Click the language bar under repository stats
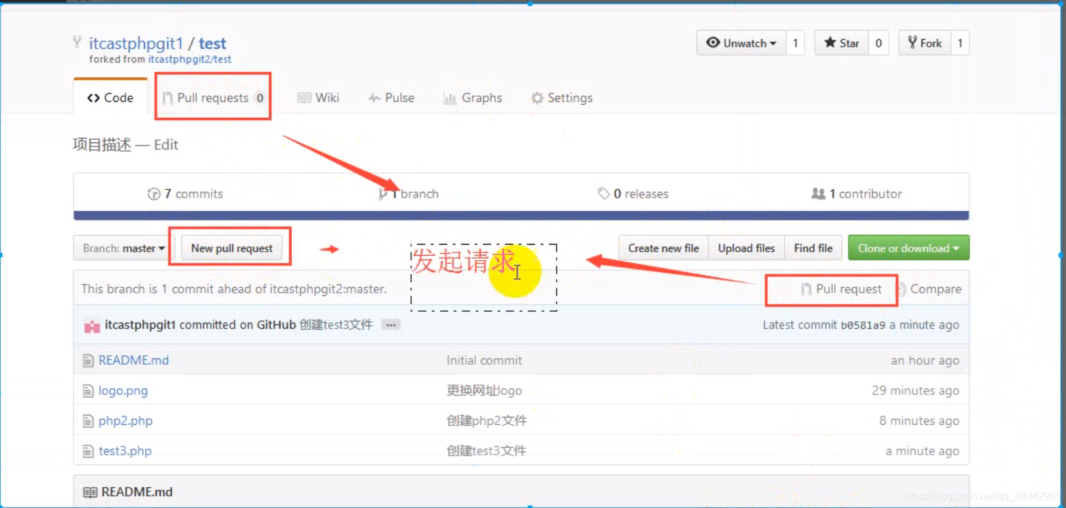The width and height of the screenshot is (1066, 508). click(x=521, y=216)
